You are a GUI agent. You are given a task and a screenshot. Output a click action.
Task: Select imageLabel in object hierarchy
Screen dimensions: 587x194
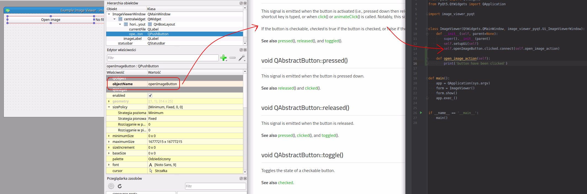click(132, 38)
